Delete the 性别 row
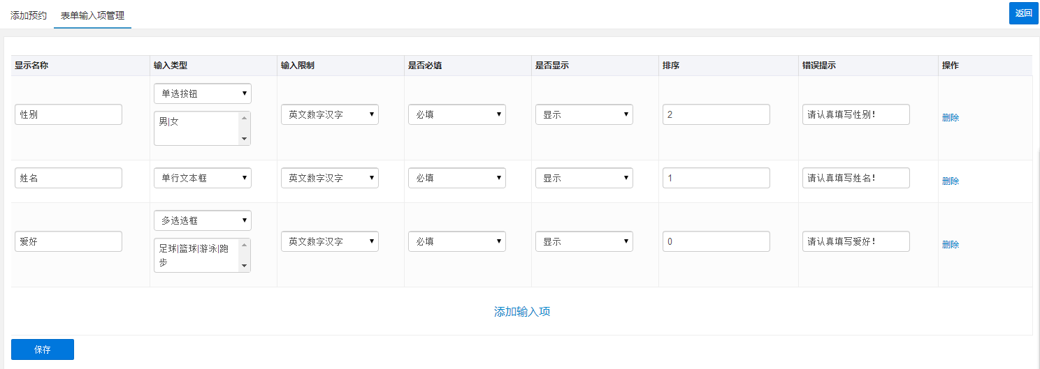Screen dimensions: 1040x369 951,118
